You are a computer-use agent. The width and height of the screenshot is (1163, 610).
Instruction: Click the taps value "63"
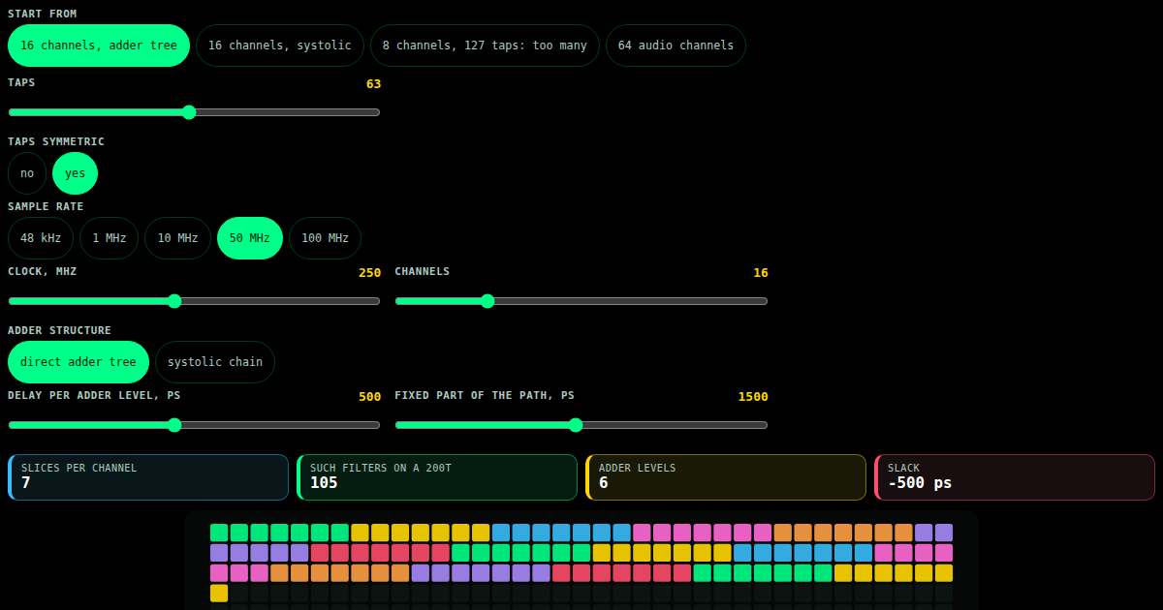point(373,84)
